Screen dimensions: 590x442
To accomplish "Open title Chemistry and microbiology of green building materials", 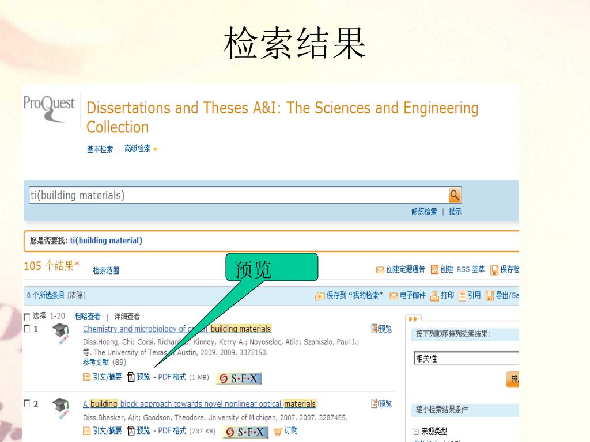I will point(177,329).
